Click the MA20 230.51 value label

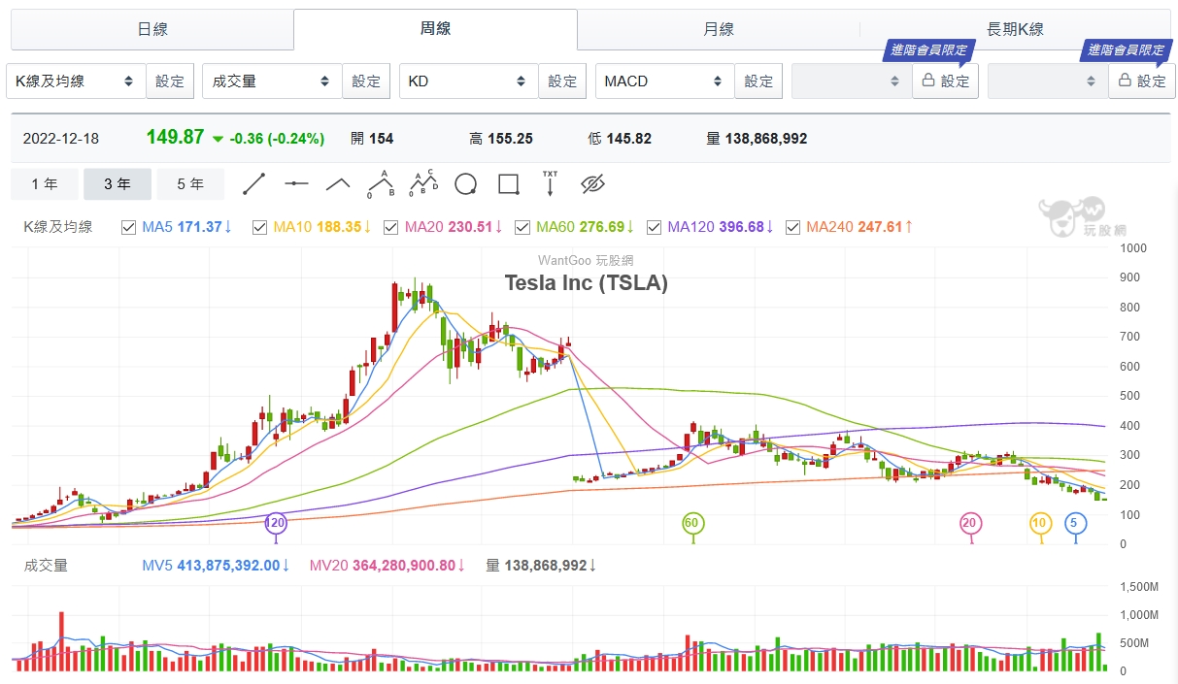[454, 227]
